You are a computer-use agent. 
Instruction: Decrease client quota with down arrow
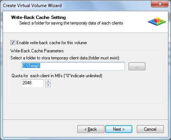click(48, 85)
